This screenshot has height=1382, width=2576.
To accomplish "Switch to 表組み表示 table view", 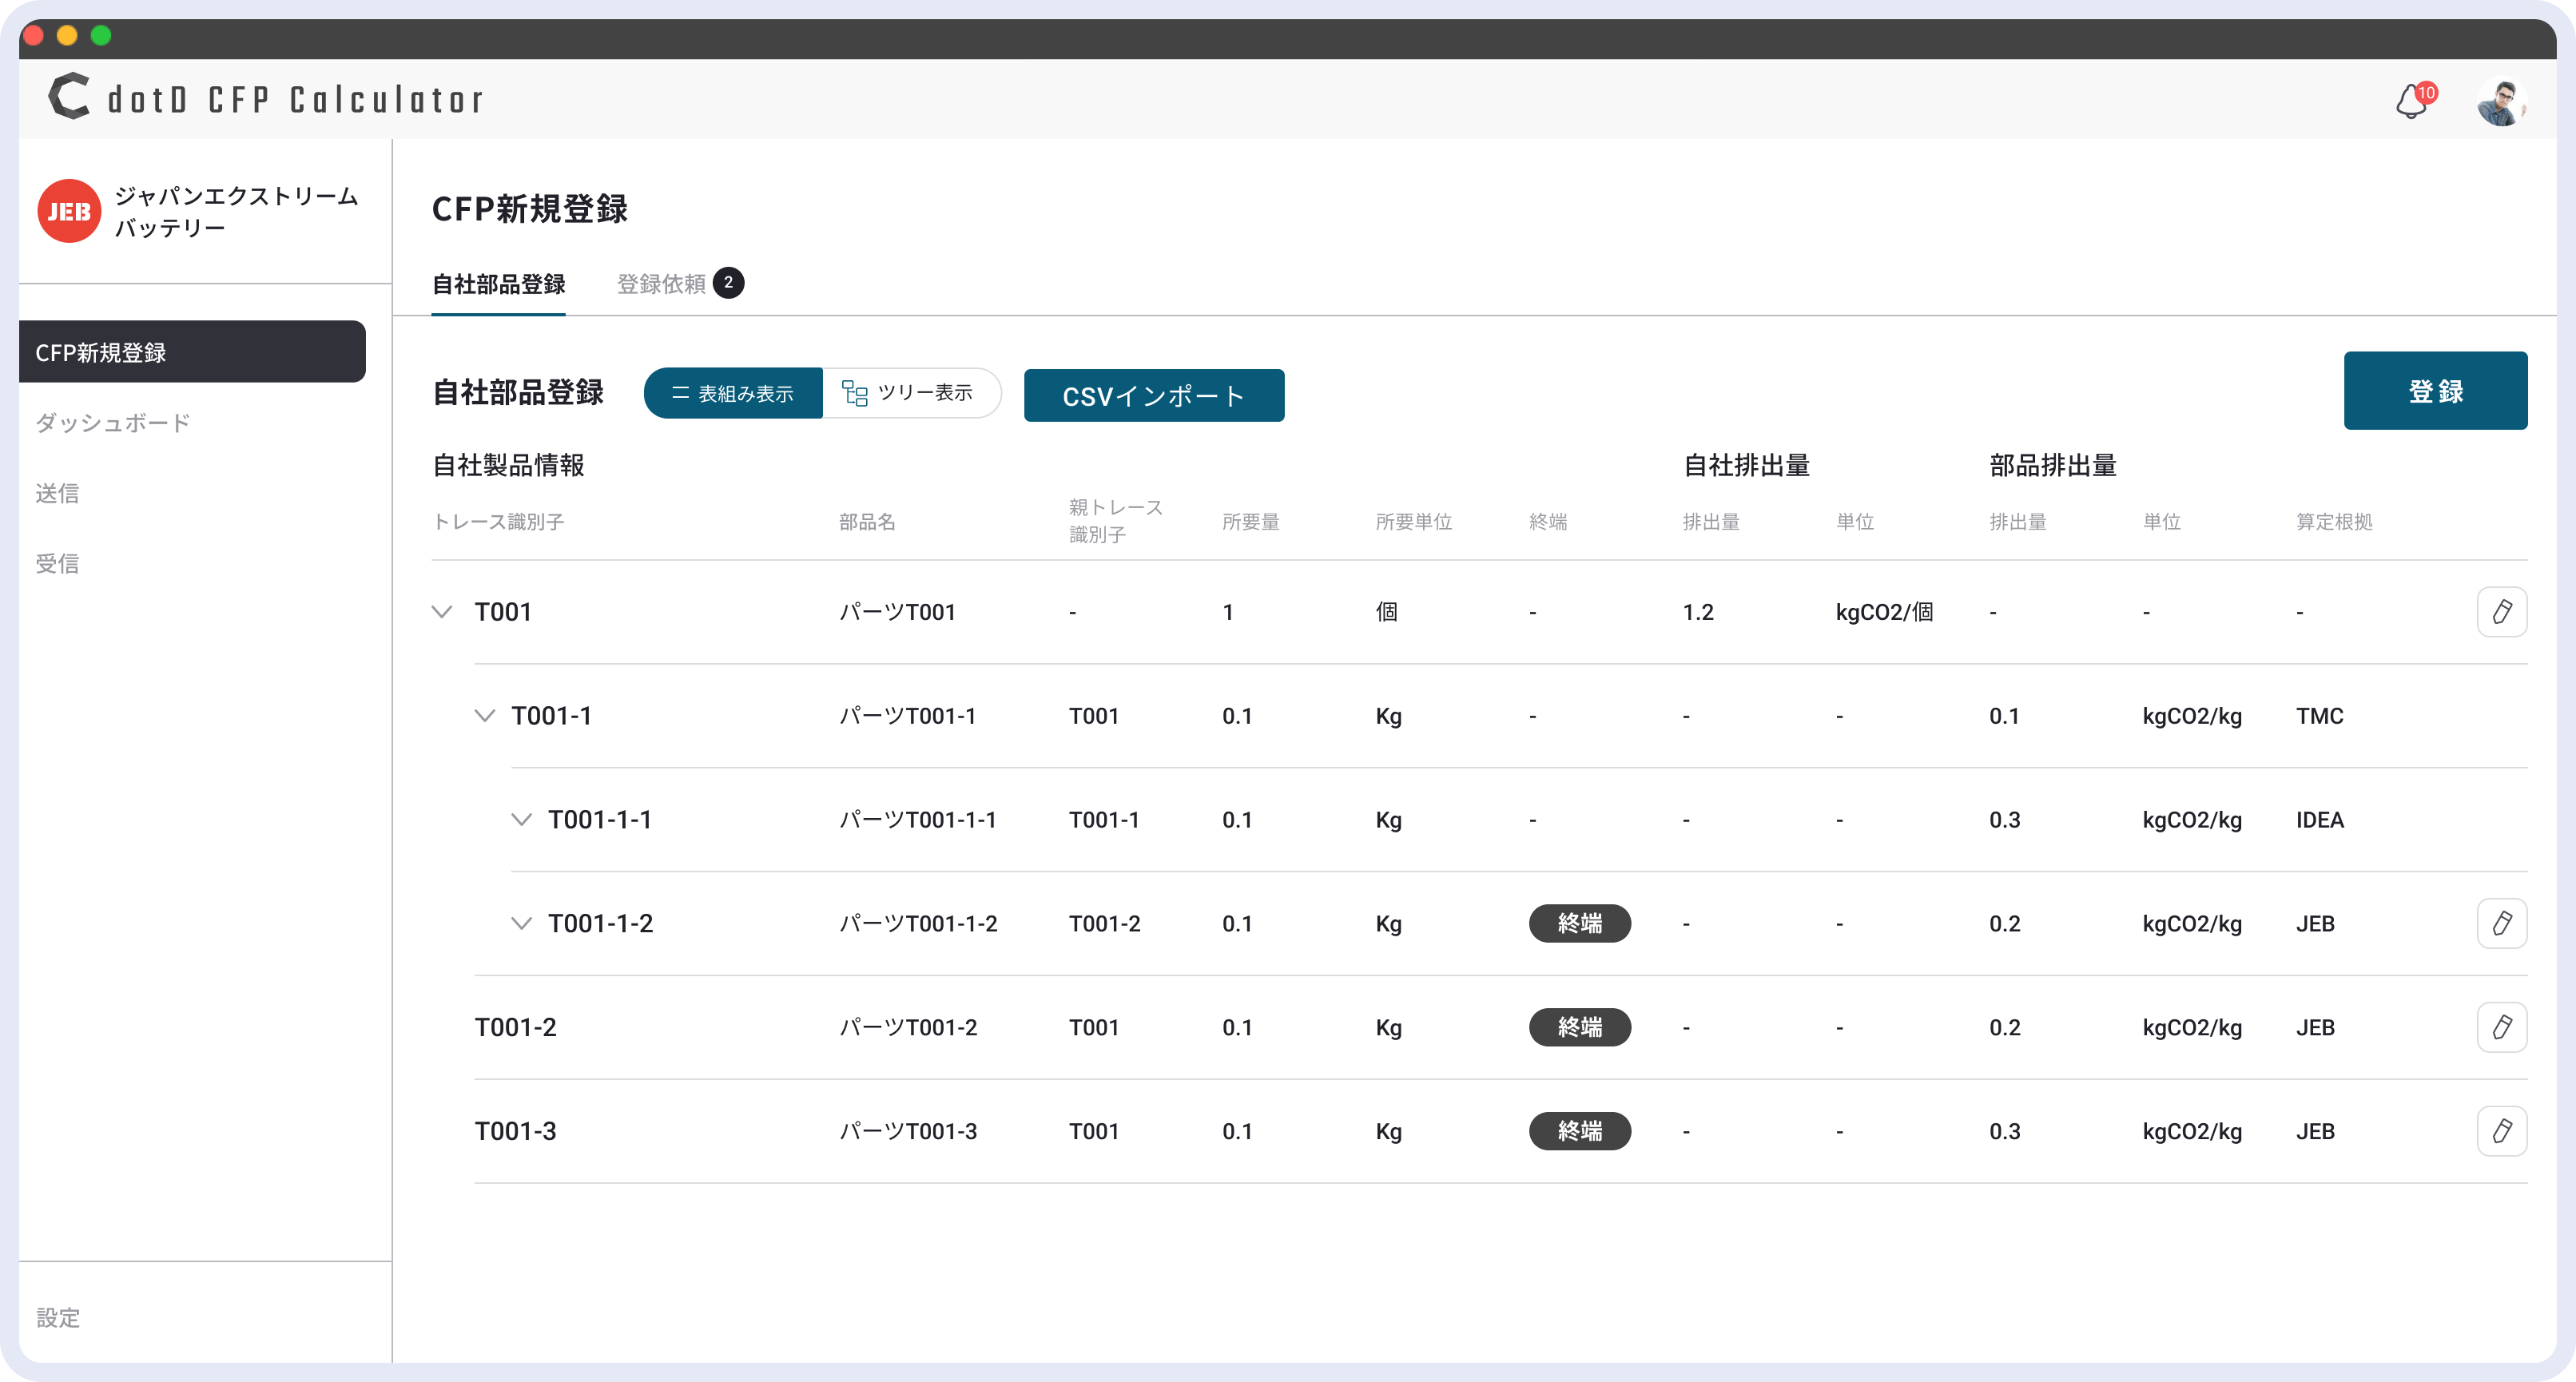I will click(x=733, y=393).
